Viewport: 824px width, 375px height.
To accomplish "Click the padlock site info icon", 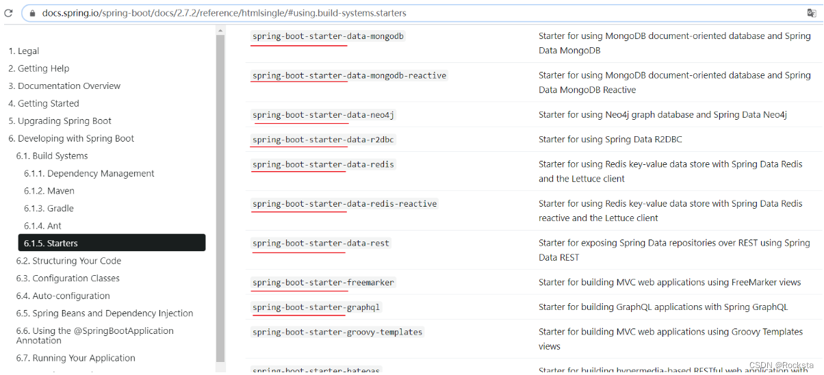I will 32,13.
